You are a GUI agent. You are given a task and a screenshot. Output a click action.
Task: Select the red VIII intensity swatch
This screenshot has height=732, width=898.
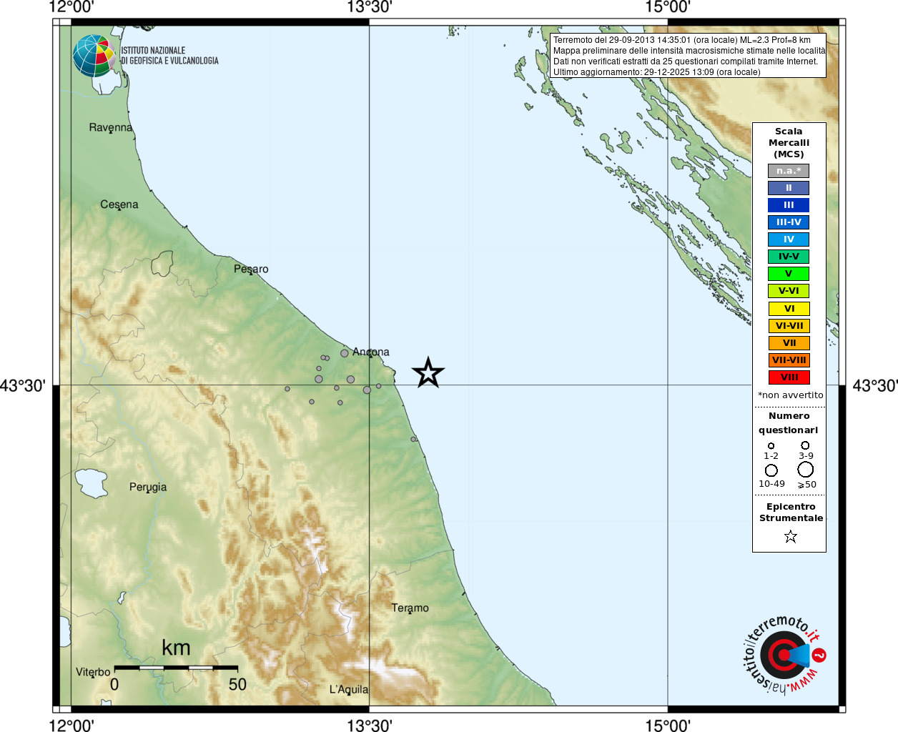pyautogui.click(x=789, y=377)
